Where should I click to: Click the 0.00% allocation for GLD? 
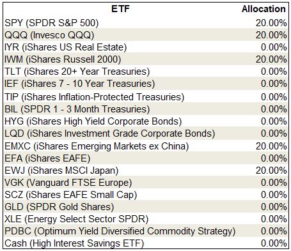coord(274,207)
